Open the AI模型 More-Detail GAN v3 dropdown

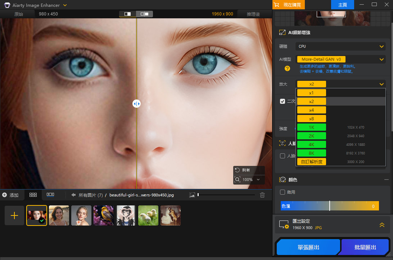(x=340, y=59)
